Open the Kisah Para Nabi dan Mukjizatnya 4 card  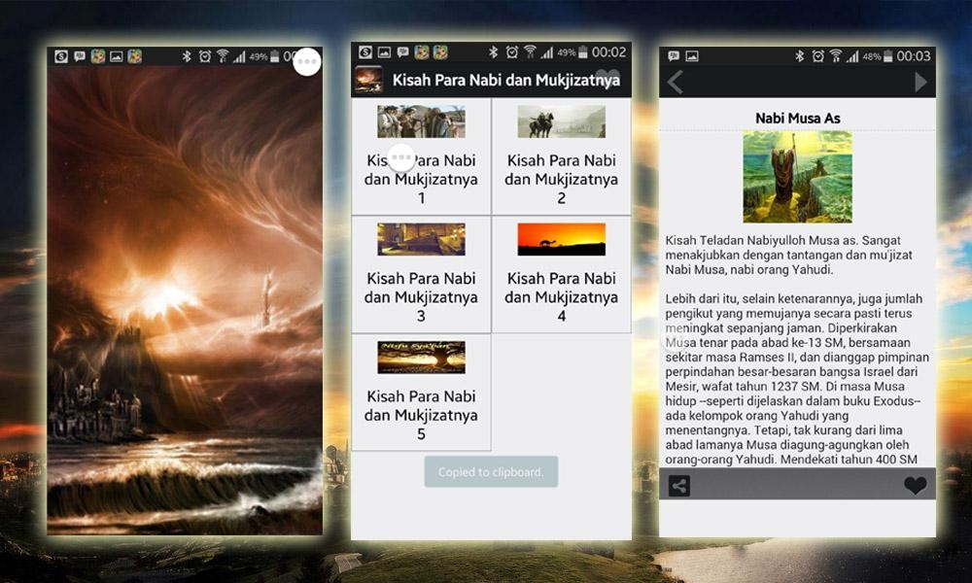coord(562,274)
